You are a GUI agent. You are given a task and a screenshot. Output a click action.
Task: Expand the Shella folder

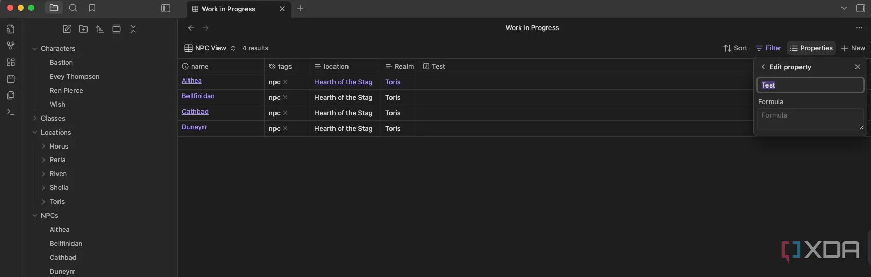click(43, 188)
